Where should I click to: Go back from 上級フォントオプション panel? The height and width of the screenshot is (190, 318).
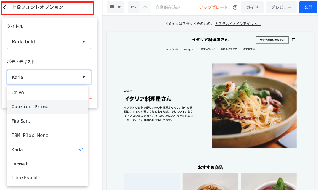pos(5,7)
